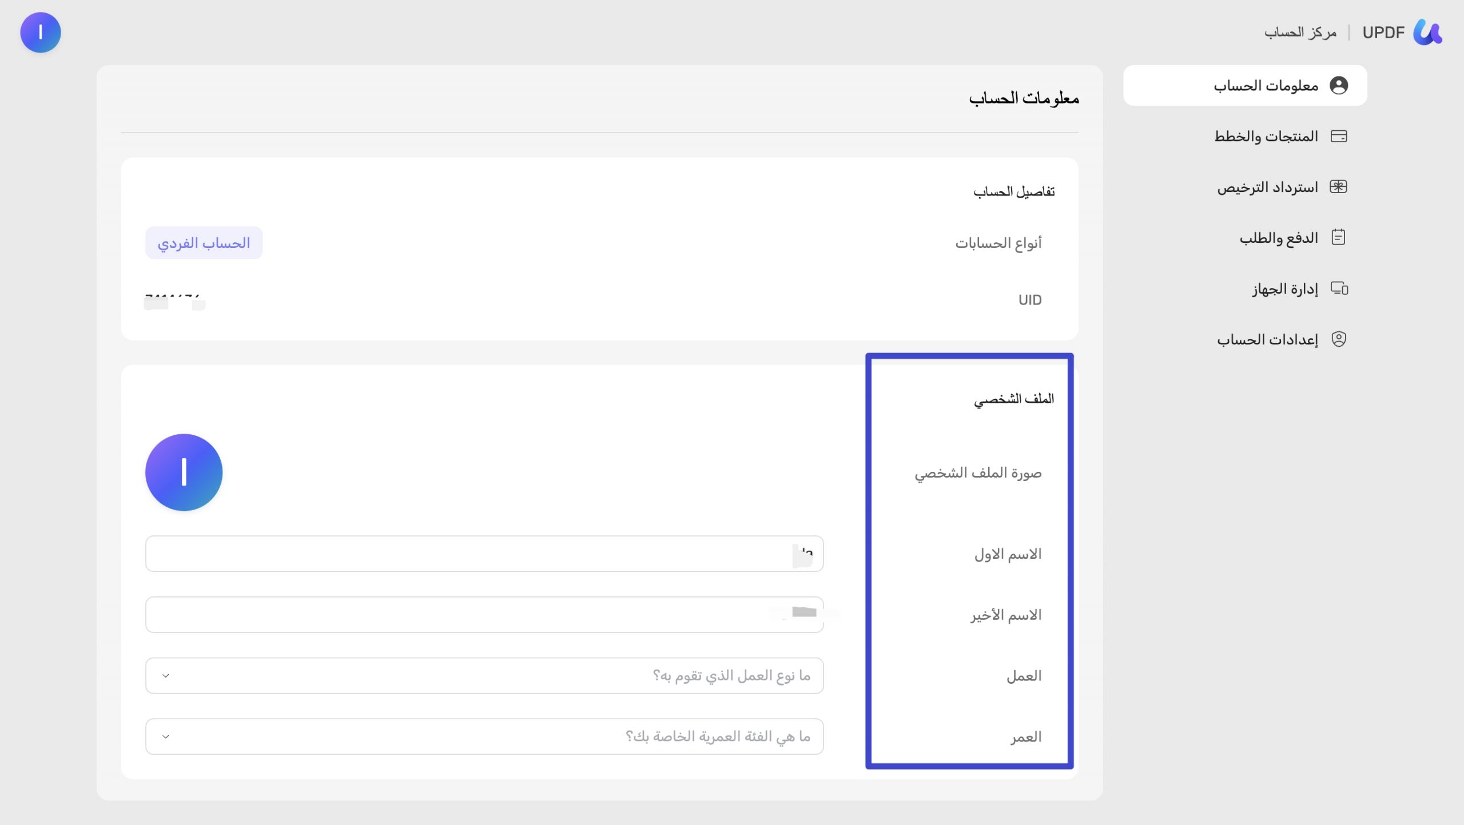Open the work type dropdown
This screenshot has height=825, width=1464.
point(484,675)
